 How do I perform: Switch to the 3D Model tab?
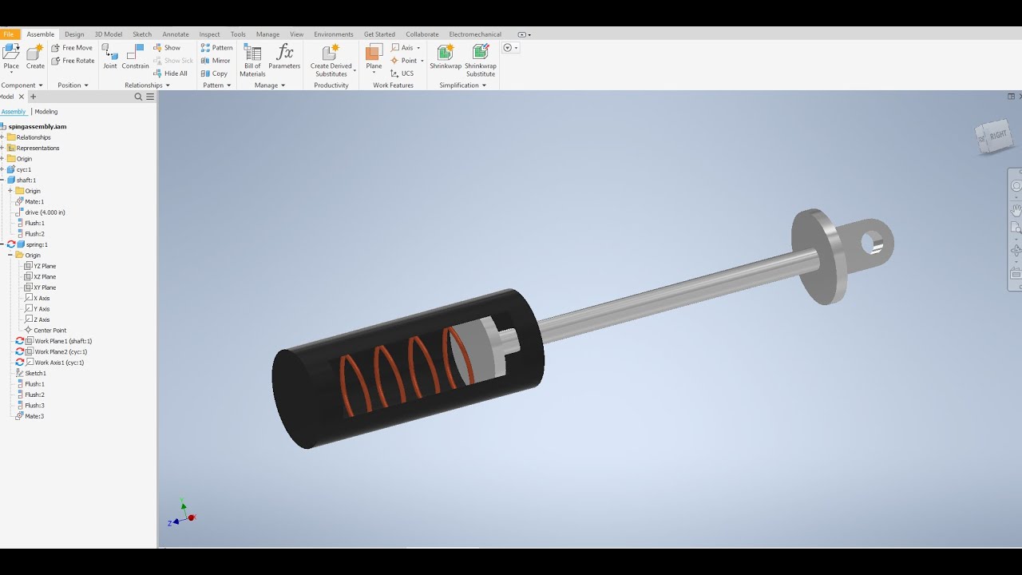[x=109, y=34]
